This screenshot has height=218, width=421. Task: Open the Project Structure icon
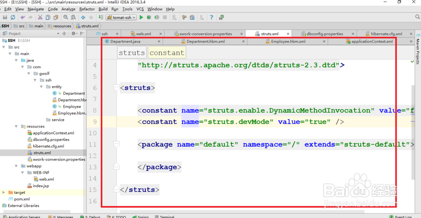(192, 17)
